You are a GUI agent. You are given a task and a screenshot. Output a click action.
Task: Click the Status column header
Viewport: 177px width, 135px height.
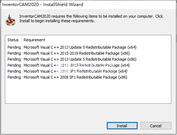(13, 40)
